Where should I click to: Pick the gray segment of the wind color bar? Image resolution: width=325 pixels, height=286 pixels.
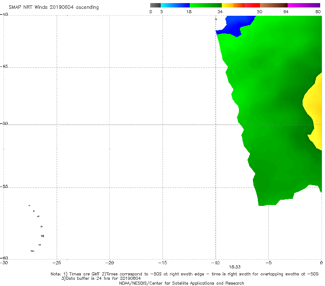click(x=155, y=5)
